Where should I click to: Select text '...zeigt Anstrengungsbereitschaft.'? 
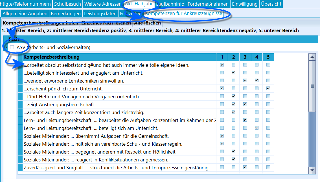pyautogui.click(x=59, y=105)
